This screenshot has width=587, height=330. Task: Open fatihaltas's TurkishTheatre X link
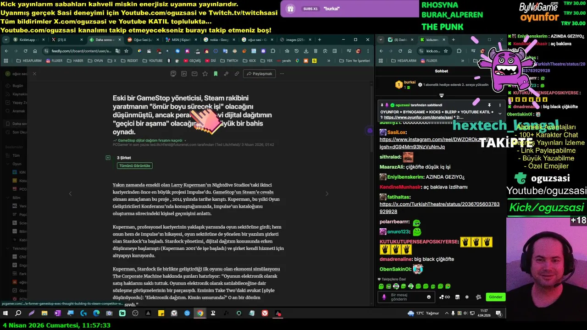click(x=439, y=208)
